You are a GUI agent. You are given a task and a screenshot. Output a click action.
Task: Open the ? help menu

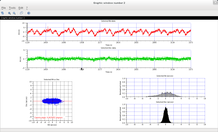(x=27, y=8)
